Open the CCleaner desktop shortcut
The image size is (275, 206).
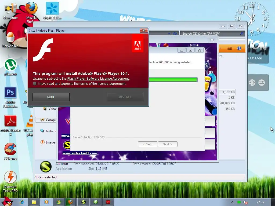[10, 152]
